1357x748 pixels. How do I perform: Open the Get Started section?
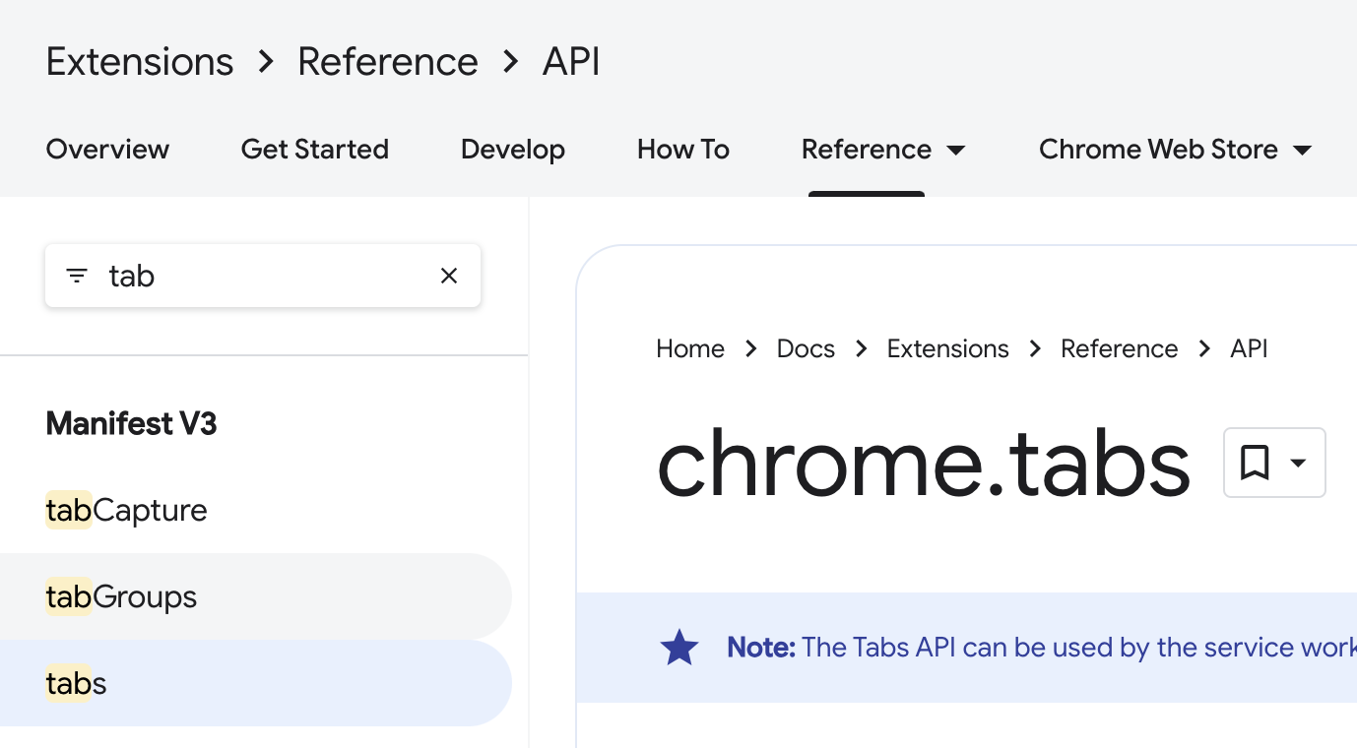314,150
